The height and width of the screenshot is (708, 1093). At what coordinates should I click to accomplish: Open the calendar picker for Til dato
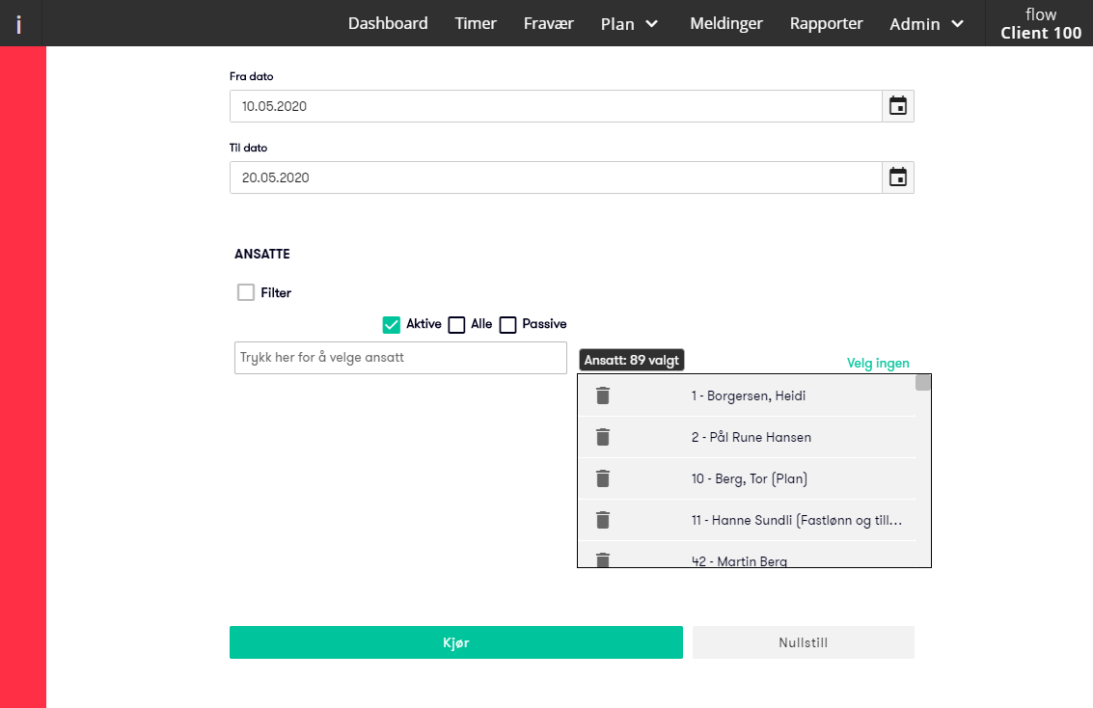coord(898,177)
